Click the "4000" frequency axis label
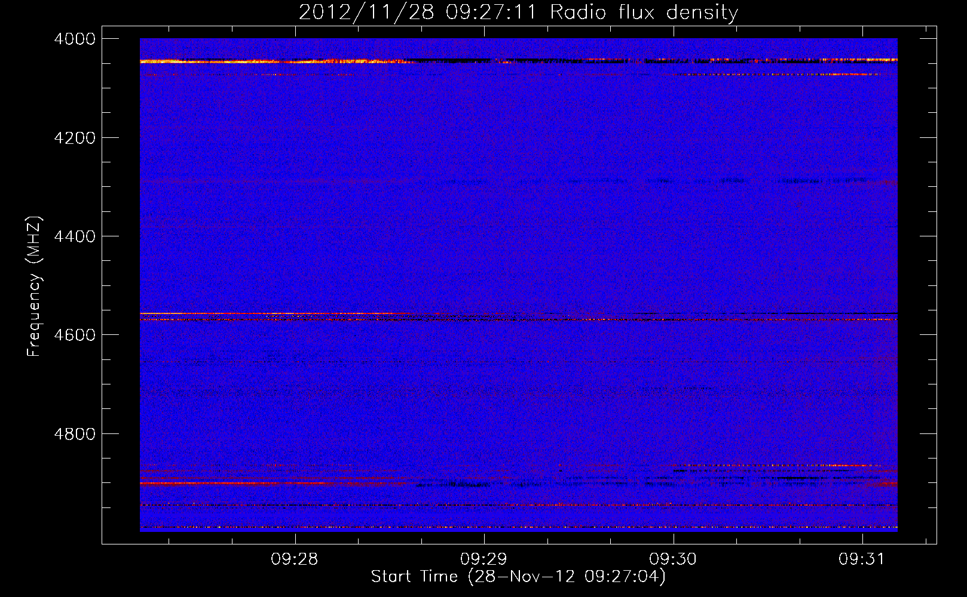 (x=75, y=39)
